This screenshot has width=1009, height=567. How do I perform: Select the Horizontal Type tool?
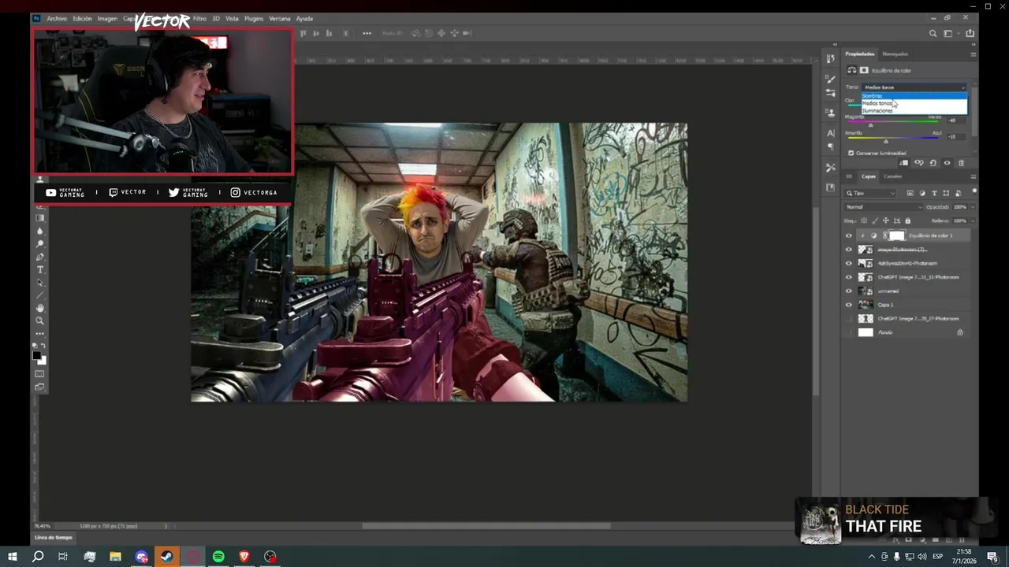point(39,269)
